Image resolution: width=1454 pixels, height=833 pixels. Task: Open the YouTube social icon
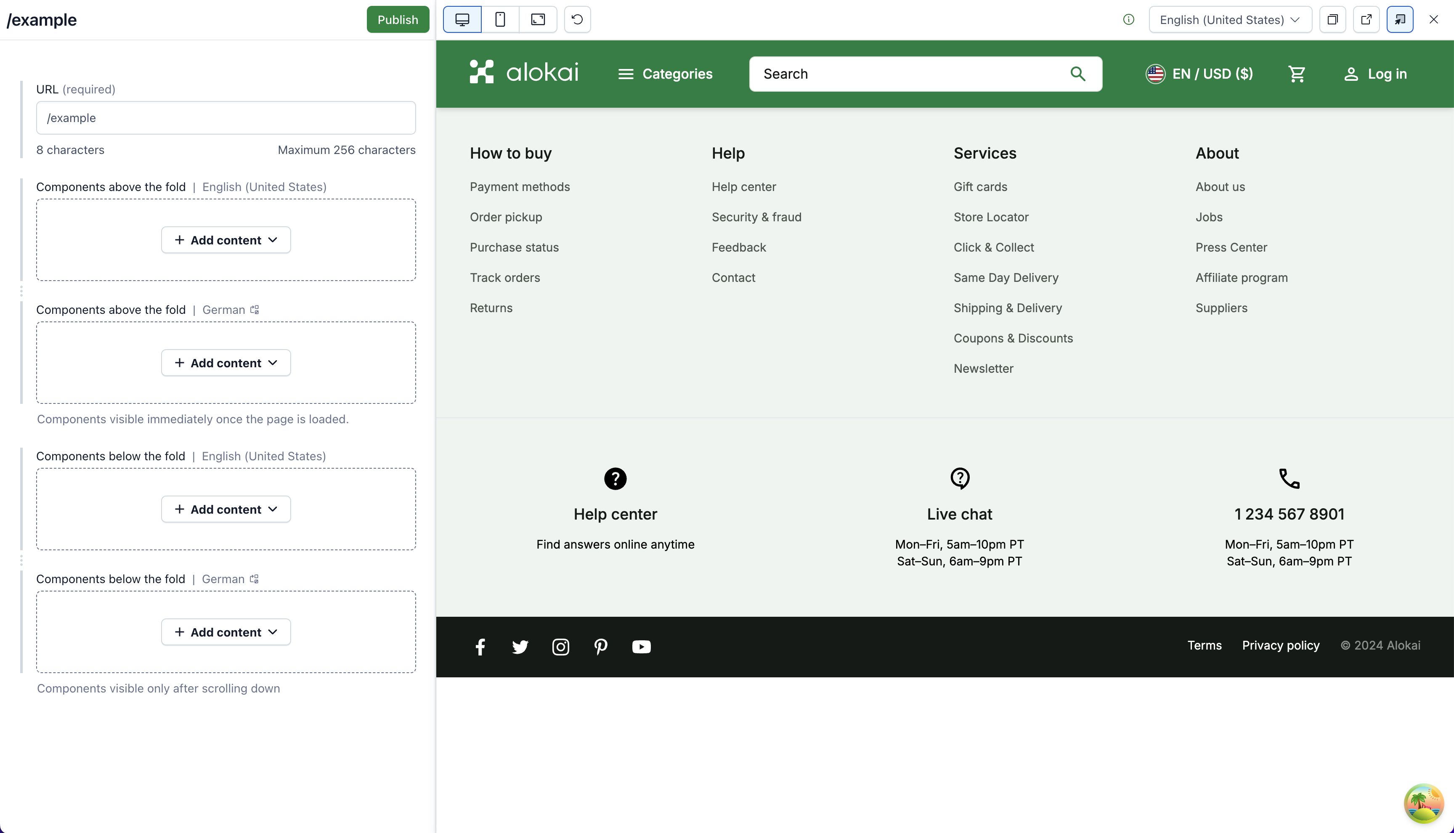(x=641, y=647)
